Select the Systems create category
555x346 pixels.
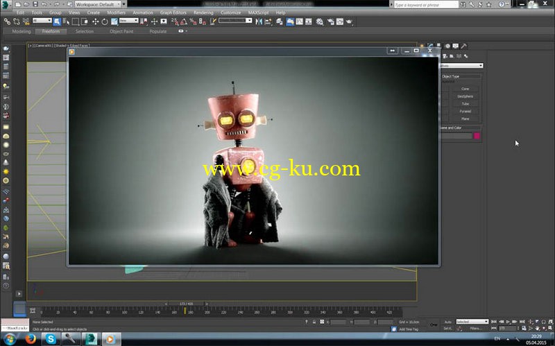click(466, 56)
